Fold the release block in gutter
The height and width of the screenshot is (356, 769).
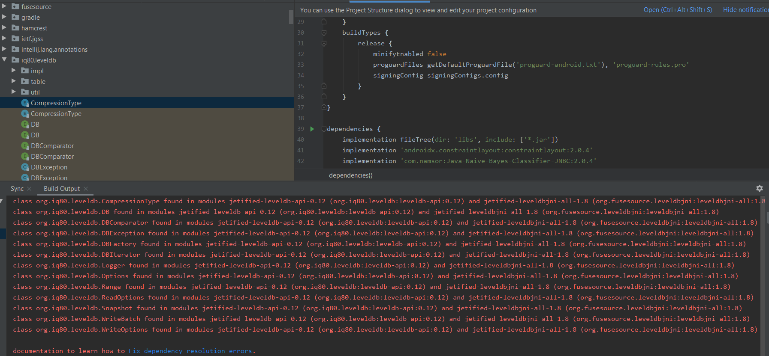click(324, 43)
